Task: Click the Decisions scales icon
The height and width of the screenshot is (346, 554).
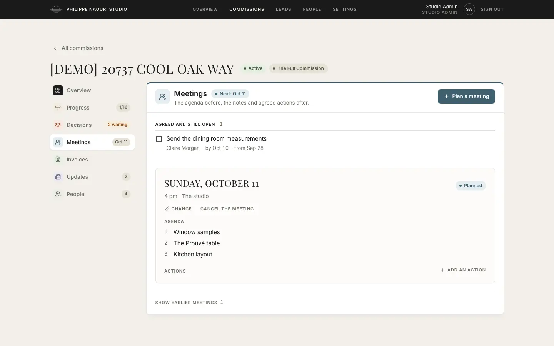Action: [58, 125]
